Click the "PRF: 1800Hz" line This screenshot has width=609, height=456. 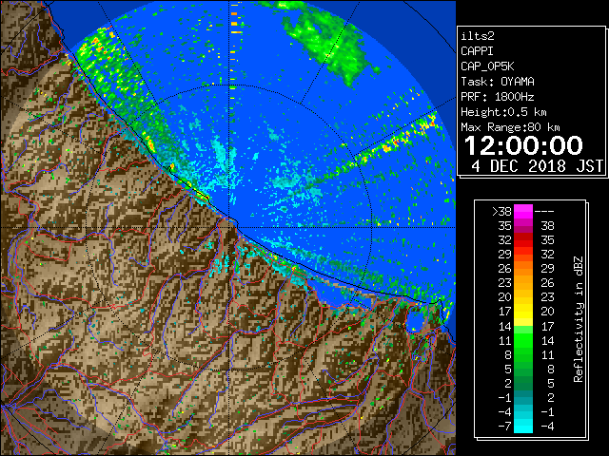click(498, 97)
